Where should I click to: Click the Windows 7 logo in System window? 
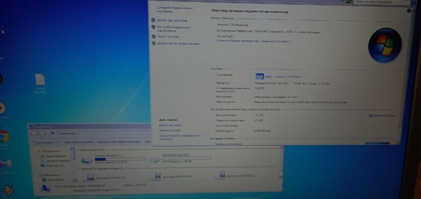(385, 45)
